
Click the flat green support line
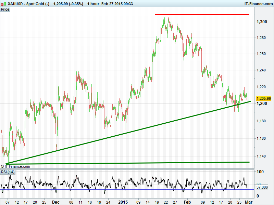pos(127,163)
